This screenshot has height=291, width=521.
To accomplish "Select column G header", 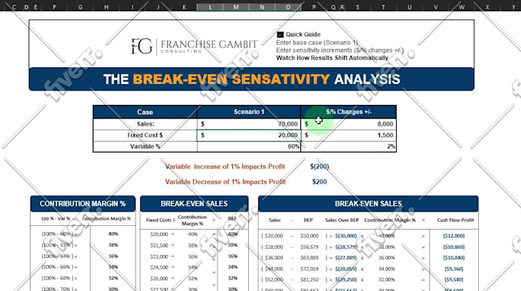I will 80,7.
